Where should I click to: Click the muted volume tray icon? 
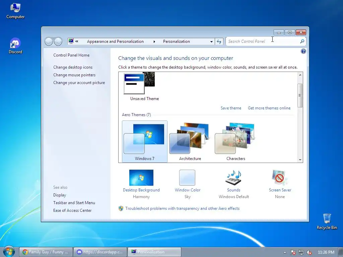[x=309, y=252]
